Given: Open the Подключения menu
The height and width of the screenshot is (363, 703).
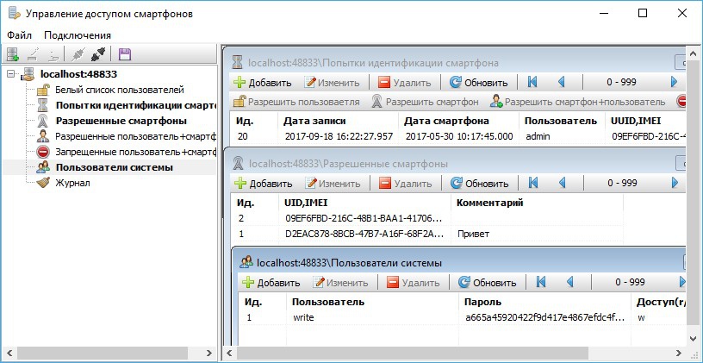Looking at the screenshot, I should [78, 35].
